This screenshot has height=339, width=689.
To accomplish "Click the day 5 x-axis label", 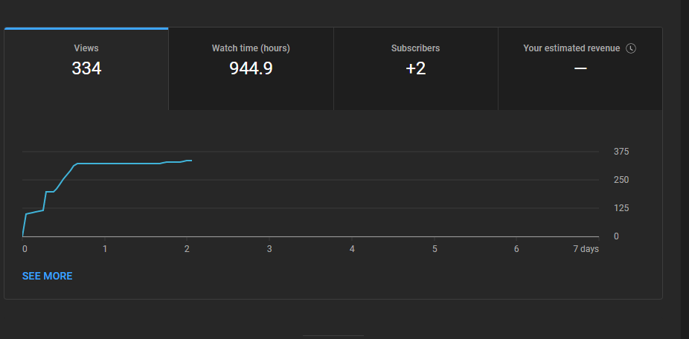I will (x=435, y=249).
